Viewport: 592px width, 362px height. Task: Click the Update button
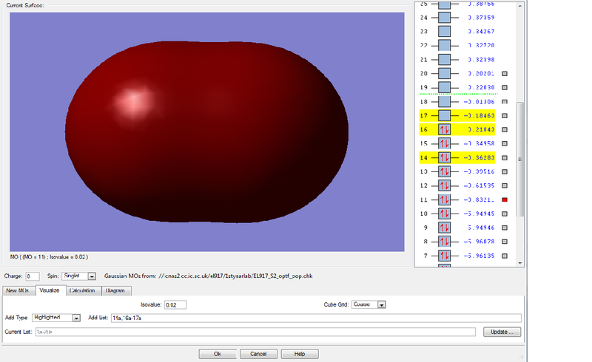point(502,332)
